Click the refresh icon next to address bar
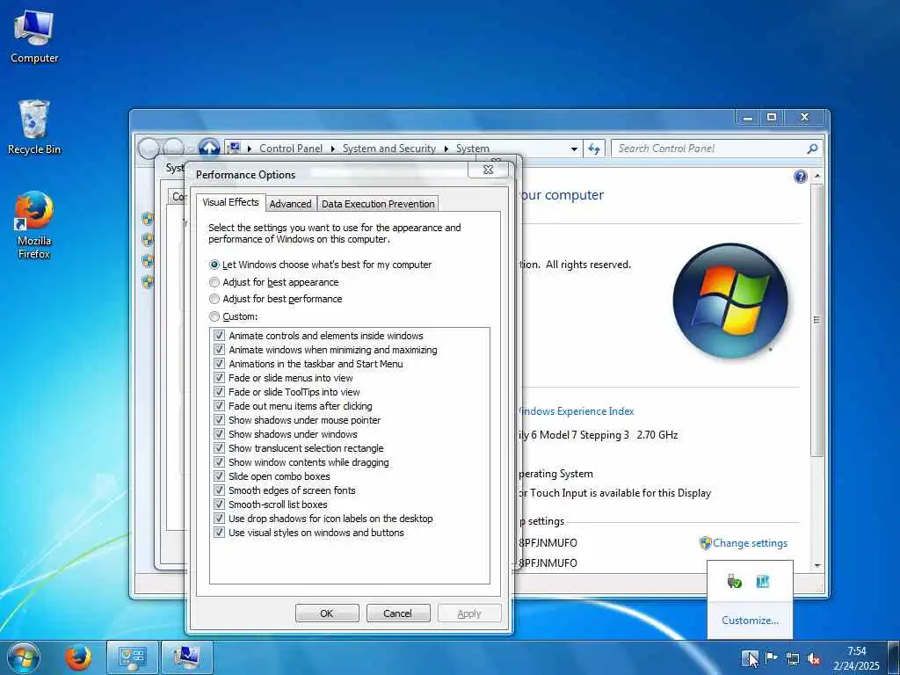The width and height of the screenshot is (900, 675). (x=594, y=149)
